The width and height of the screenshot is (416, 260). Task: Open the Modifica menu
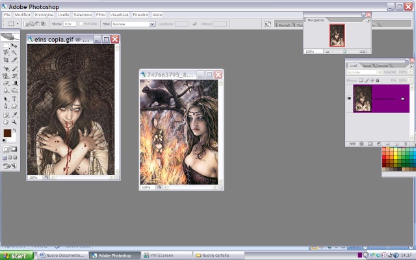click(x=22, y=14)
